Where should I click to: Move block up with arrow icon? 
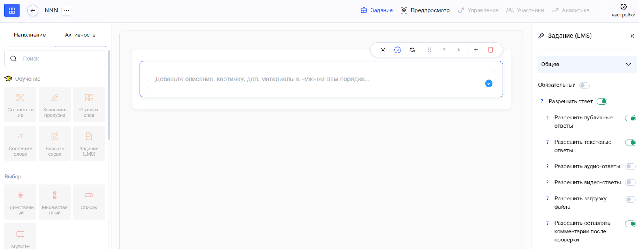tap(444, 50)
